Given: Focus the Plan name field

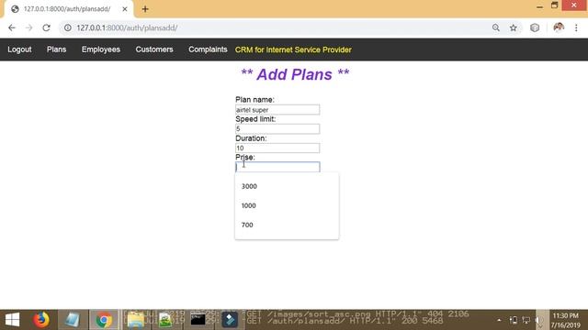Looking at the screenshot, I should coord(277,110).
